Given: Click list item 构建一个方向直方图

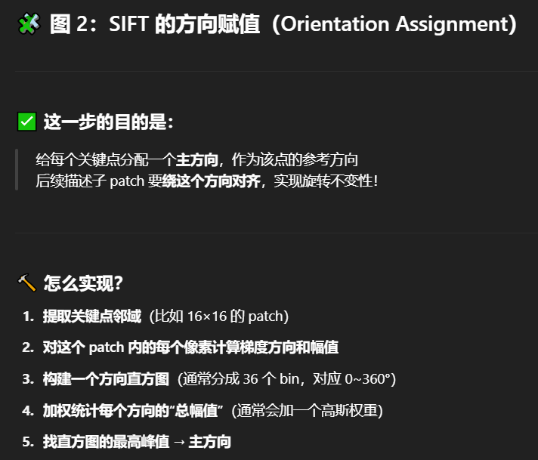Looking at the screenshot, I should 106,379.
